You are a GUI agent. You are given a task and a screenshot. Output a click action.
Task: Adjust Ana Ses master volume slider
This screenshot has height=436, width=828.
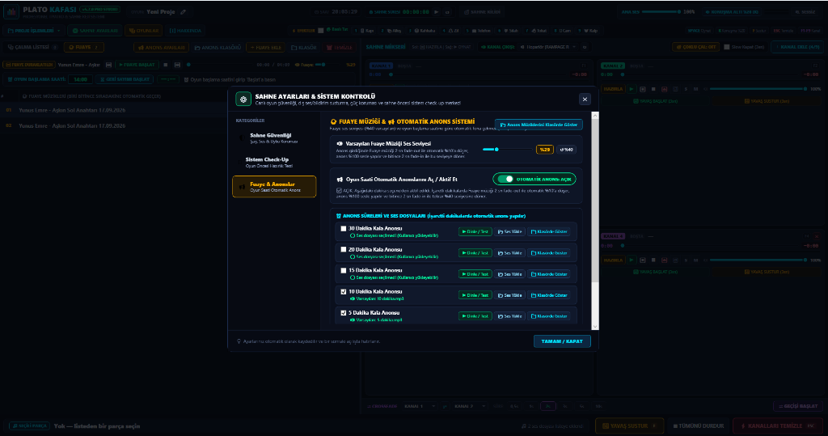(x=661, y=11)
